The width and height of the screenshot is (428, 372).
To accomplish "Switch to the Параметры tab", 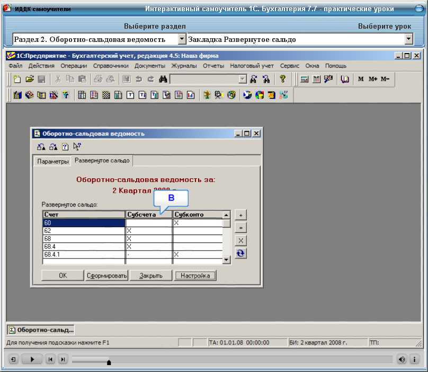I will [52, 161].
